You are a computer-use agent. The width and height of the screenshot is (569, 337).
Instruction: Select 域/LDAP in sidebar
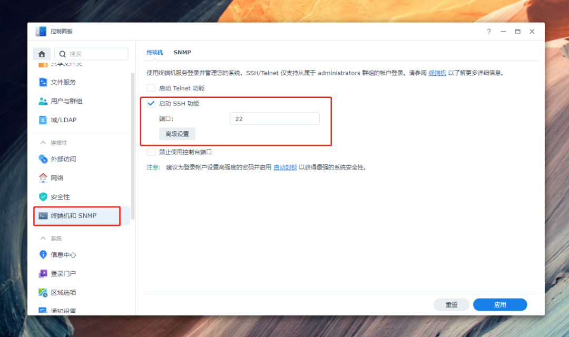81,120
